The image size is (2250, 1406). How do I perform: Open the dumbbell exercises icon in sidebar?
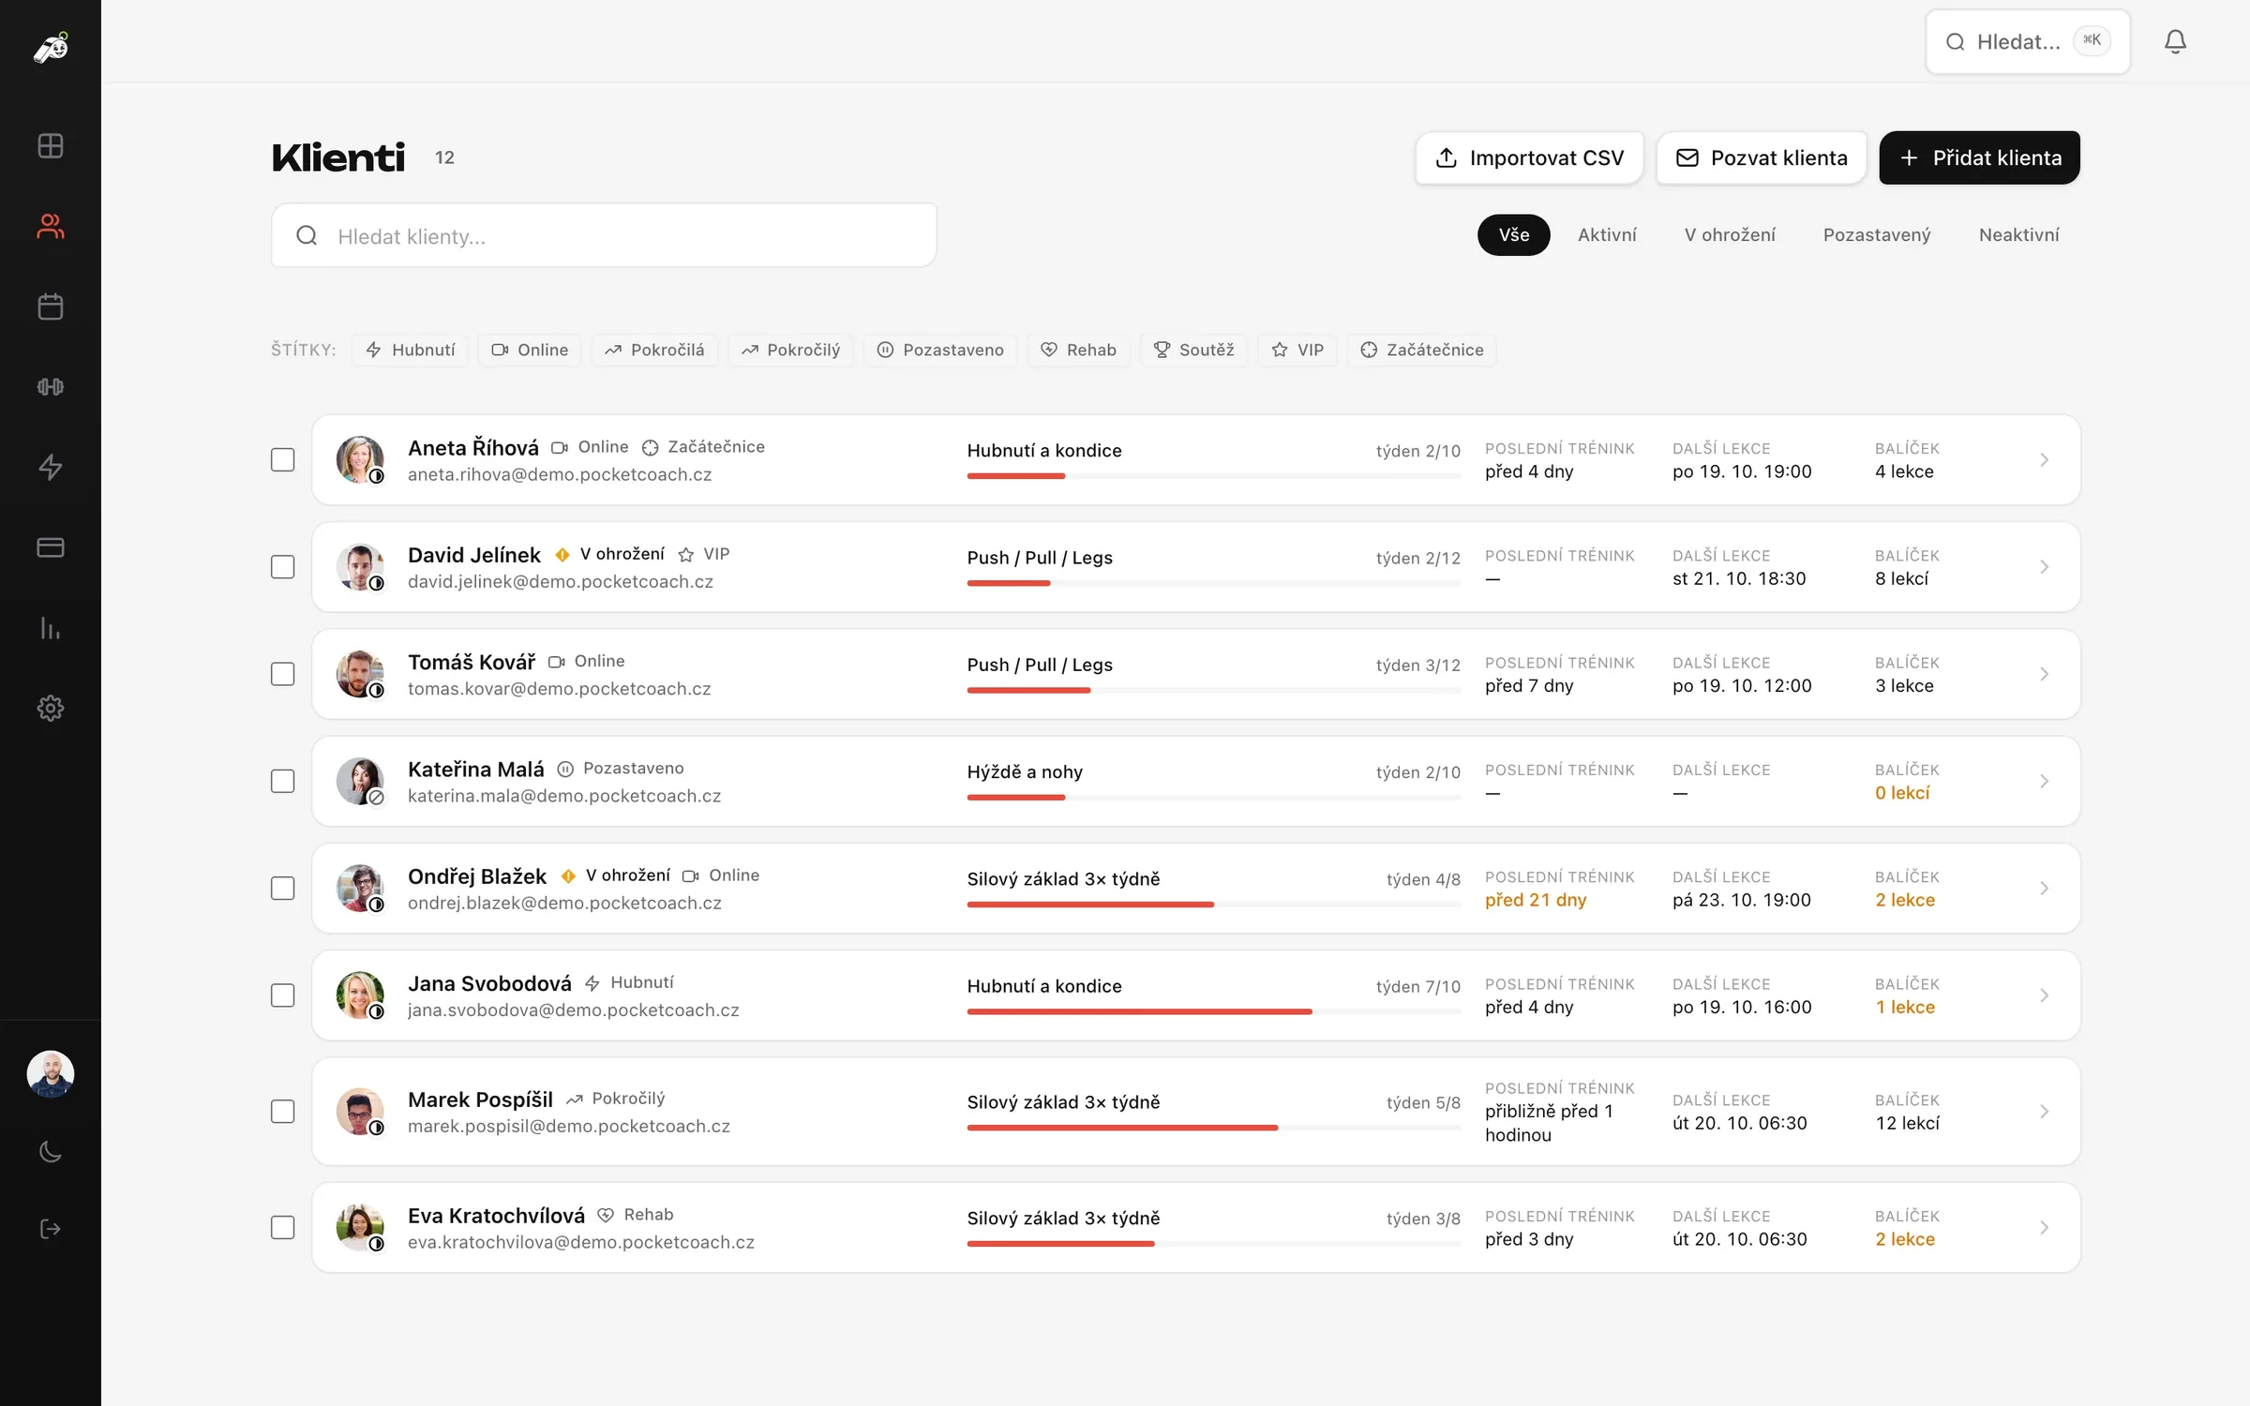[51, 387]
